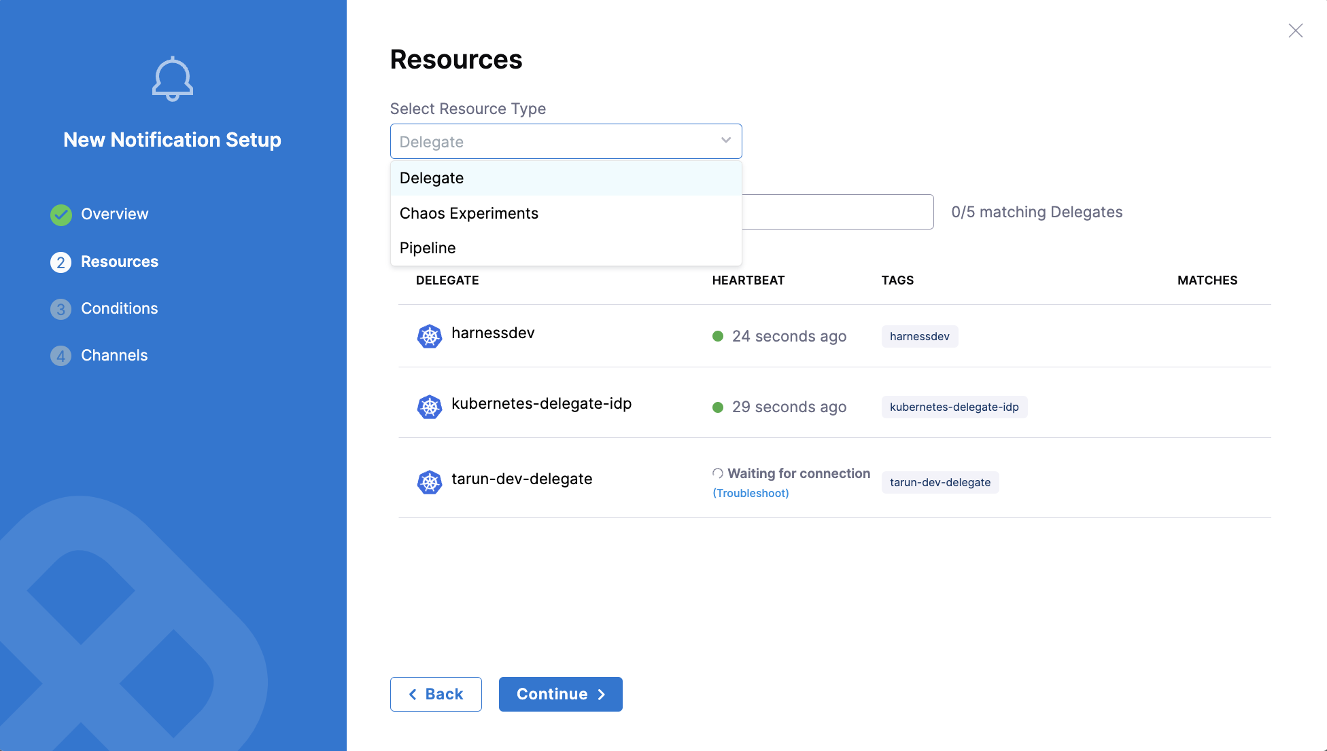
Task: Click the kubernetes-delegate-idp tag chip
Action: tap(954, 407)
